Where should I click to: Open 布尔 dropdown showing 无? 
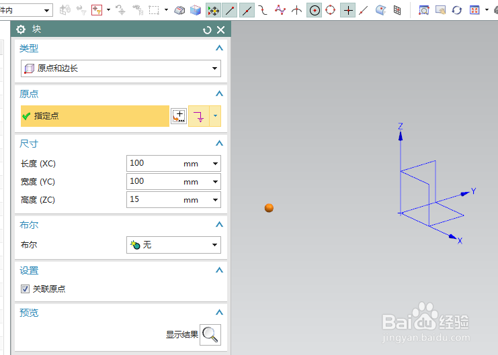(x=173, y=245)
